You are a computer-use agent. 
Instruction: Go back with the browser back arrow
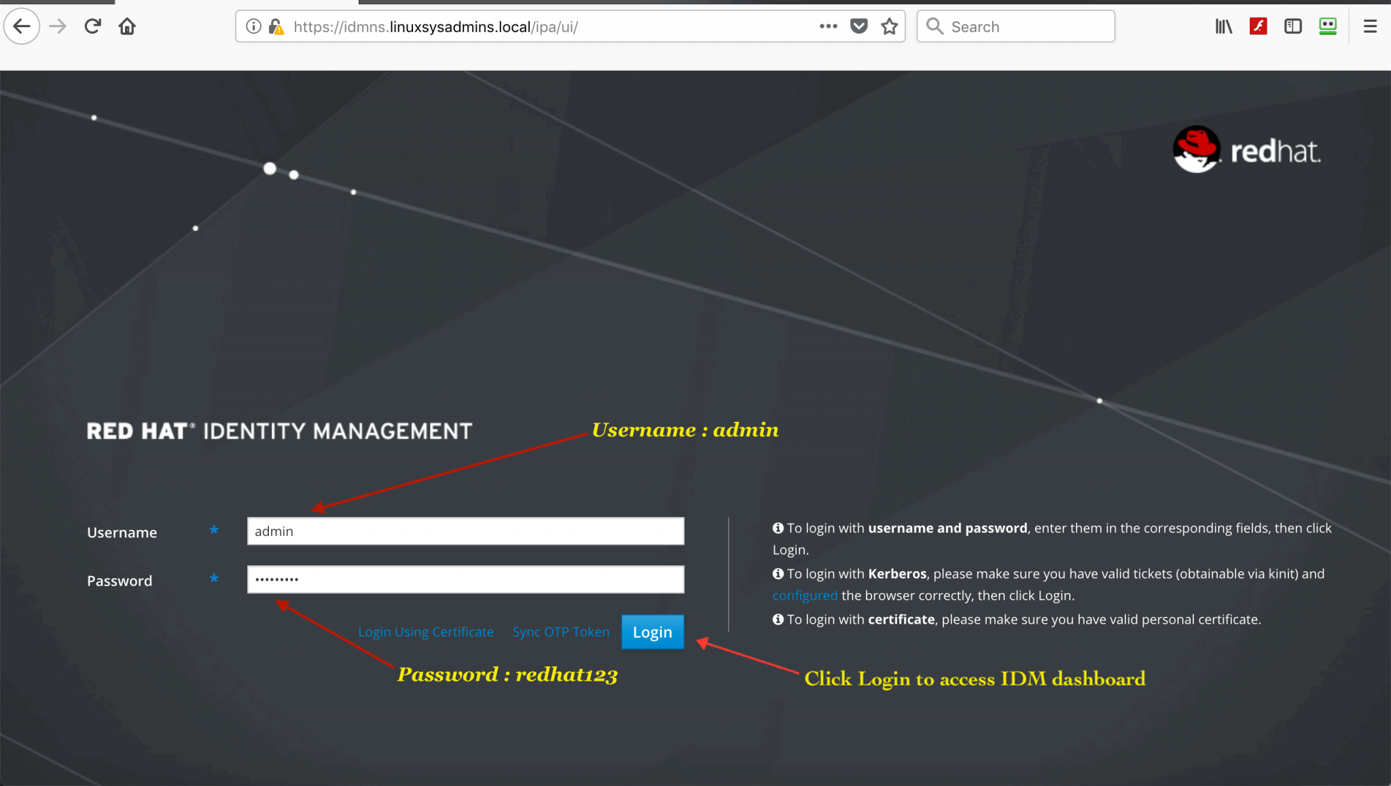pyautogui.click(x=22, y=26)
